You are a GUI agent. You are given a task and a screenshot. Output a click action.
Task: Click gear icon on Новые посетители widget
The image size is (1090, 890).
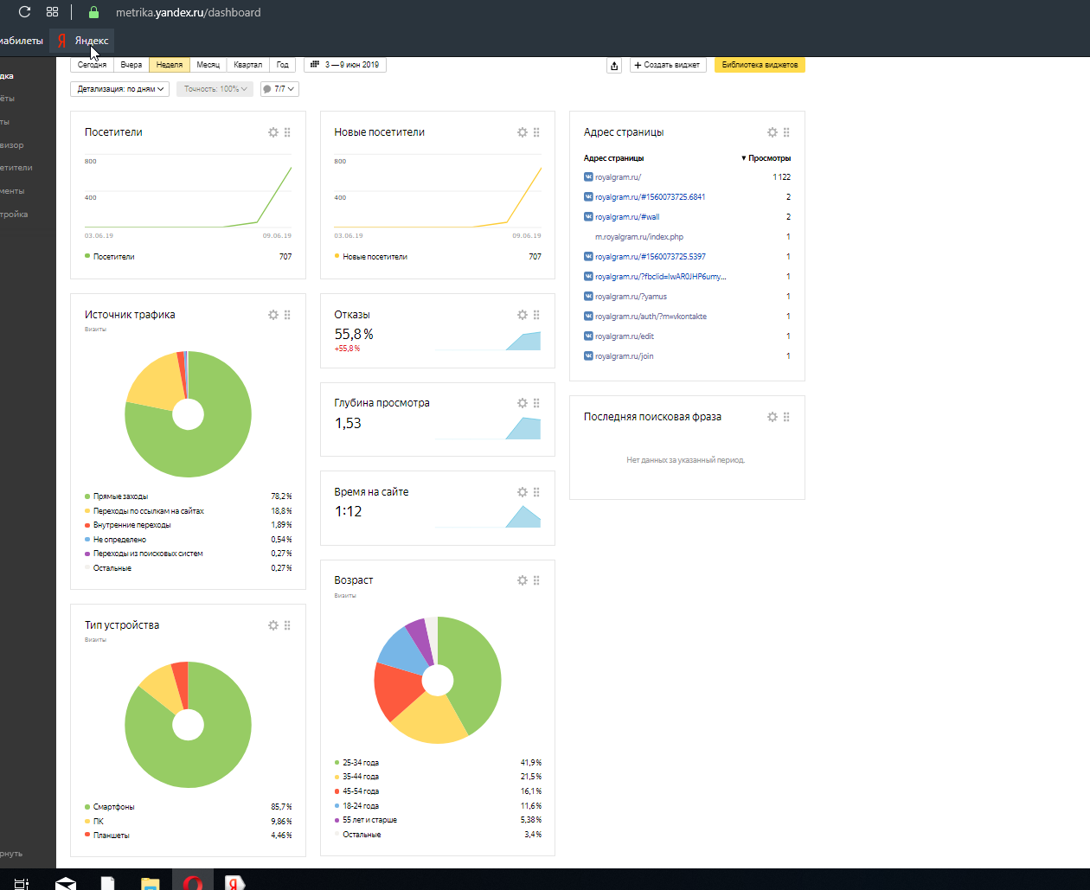click(523, 132)
